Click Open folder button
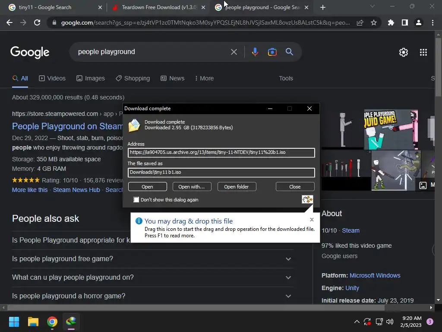Image resolution: width=442 pixels, height=332 pixels. click(x=237, y=187)
